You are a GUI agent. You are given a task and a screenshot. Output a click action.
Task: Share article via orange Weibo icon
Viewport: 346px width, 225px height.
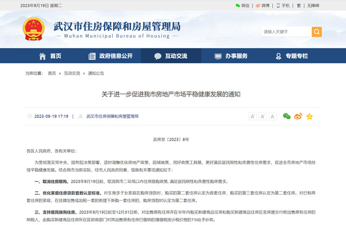(x=298, y=116)
